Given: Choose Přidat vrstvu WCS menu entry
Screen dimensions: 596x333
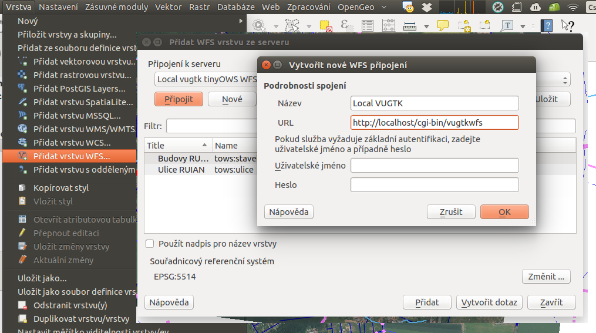Looking at the screenshot, I should point(69,143).
